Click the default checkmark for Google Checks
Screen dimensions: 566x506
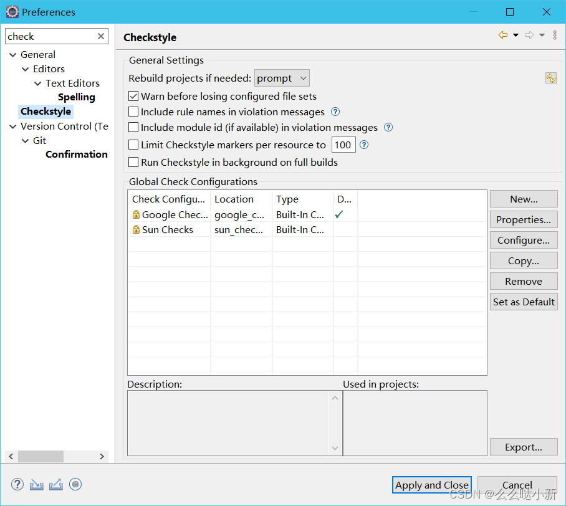(338, 214)
